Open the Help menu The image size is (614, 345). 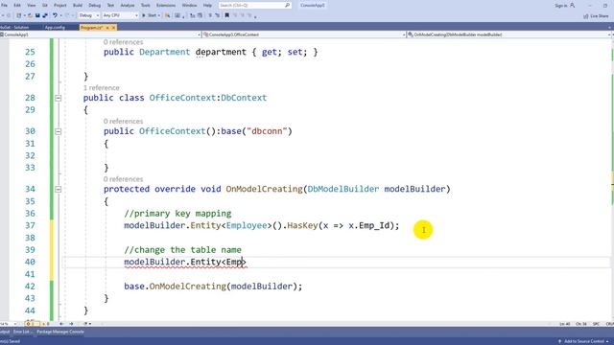(207, 6)
